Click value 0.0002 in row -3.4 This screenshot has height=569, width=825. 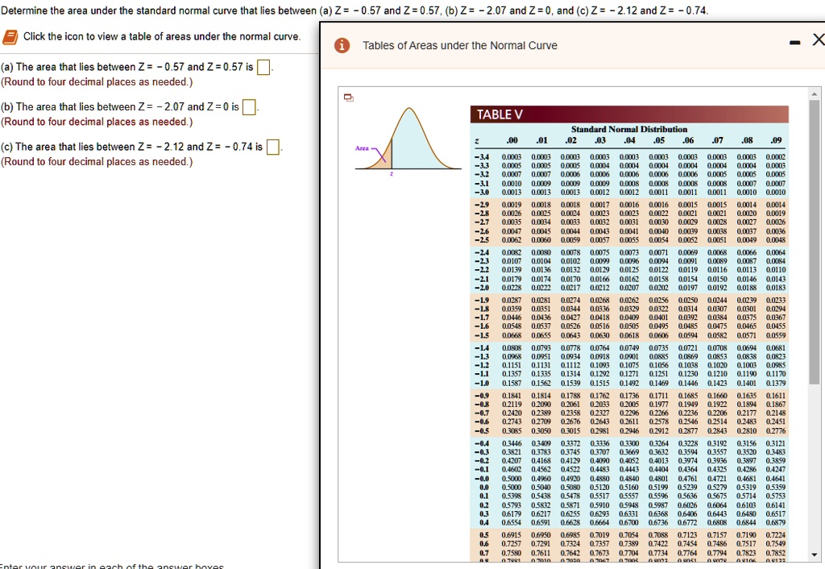coord(776,157)
